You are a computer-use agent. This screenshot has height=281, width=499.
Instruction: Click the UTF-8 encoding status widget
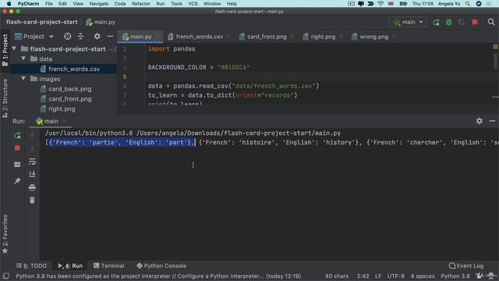tap(396, 276)
